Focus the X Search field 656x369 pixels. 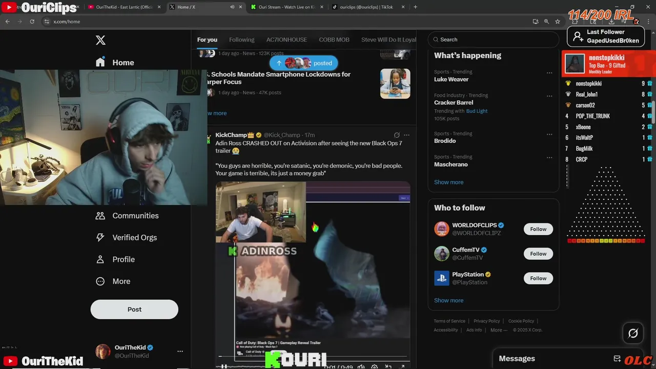tap(493, 39)
